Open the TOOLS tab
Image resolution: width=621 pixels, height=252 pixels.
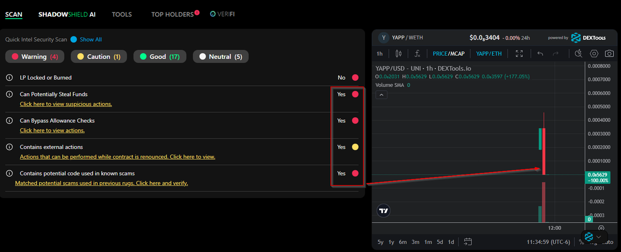click(122, 14)
